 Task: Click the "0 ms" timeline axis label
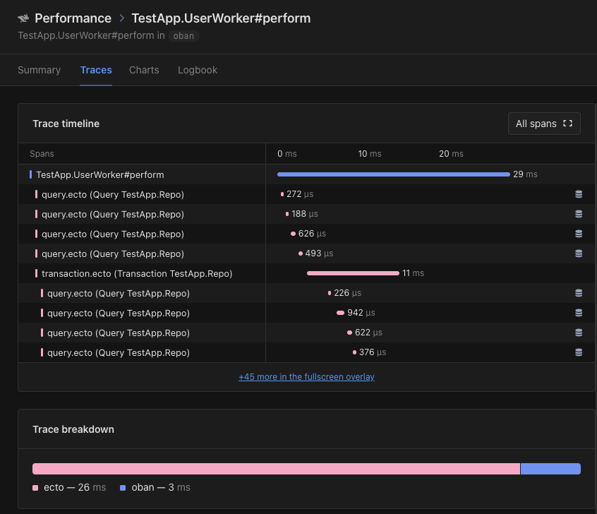[287, 153]
